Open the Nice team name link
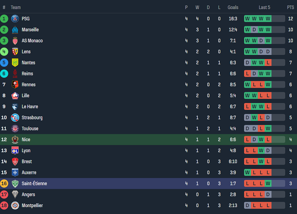The width and height of the screenshot is (297, 214). tap(26, 140)
